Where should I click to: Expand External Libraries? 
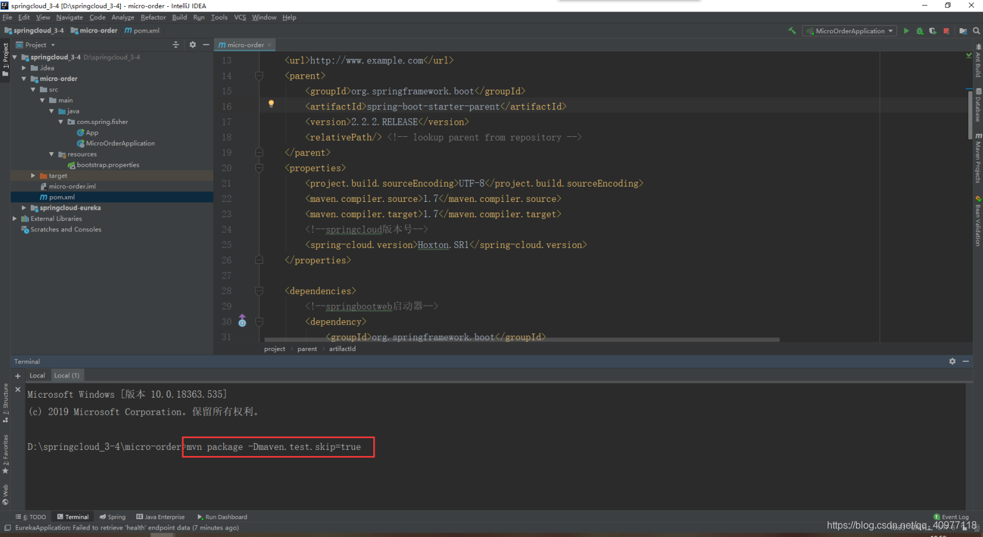click(x=15, y=218)
